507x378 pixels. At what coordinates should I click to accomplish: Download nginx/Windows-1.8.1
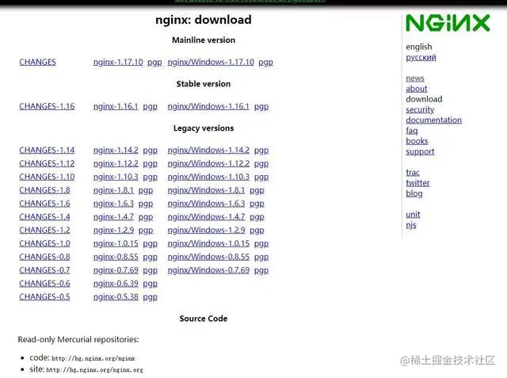click(x=206, y=190)
